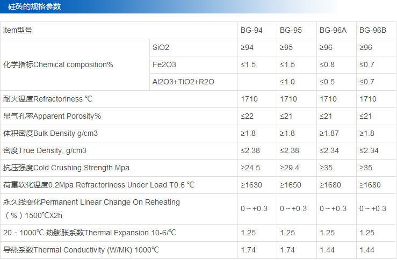Click the Thermal Conductivity row label
Viewport: 397px width, 260px height.
pos(81,250)
